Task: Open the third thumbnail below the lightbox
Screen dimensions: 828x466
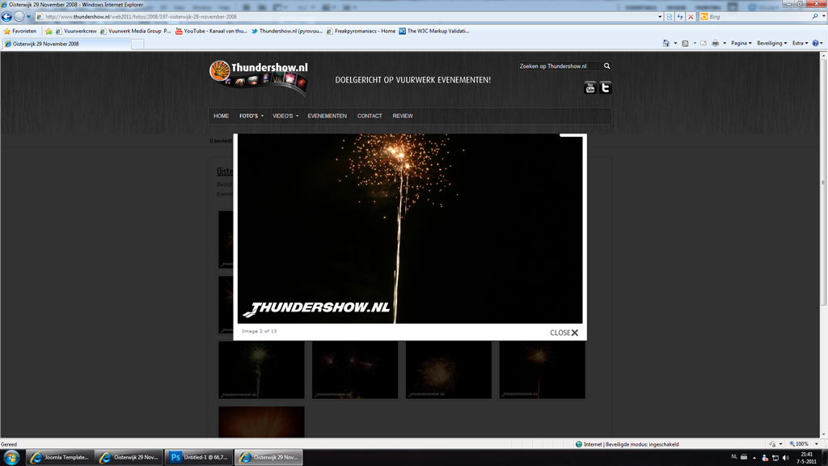Action: (448, 370)
